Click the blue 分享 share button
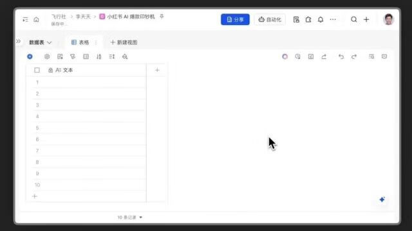The width and height of the screenshot is (412, 231). pos(235,19)
